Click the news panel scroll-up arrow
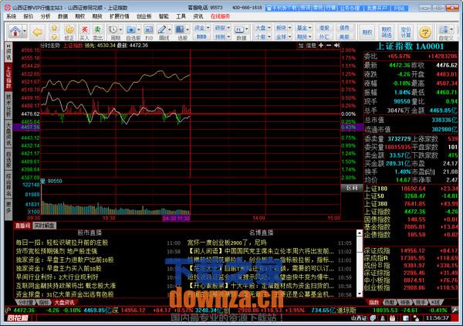463x326 pixels. pos(360,233)
